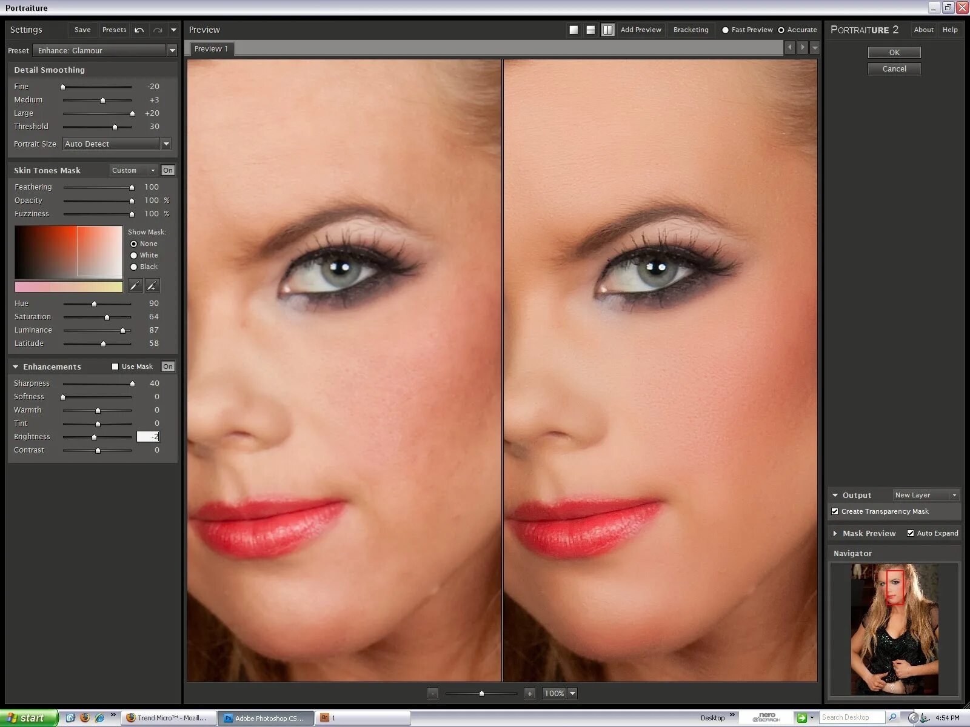
Task: Click the Cancel button
Action: pos(894,69)
